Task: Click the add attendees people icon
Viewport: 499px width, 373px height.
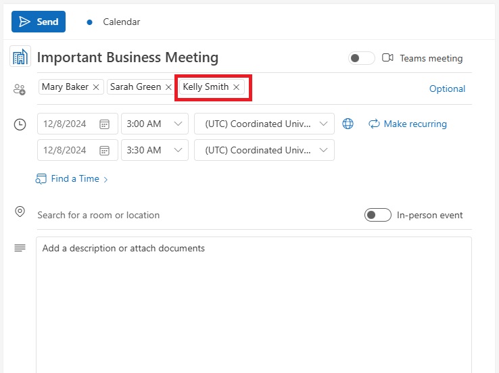Action: pyautogui.click(x=20, y=89)
